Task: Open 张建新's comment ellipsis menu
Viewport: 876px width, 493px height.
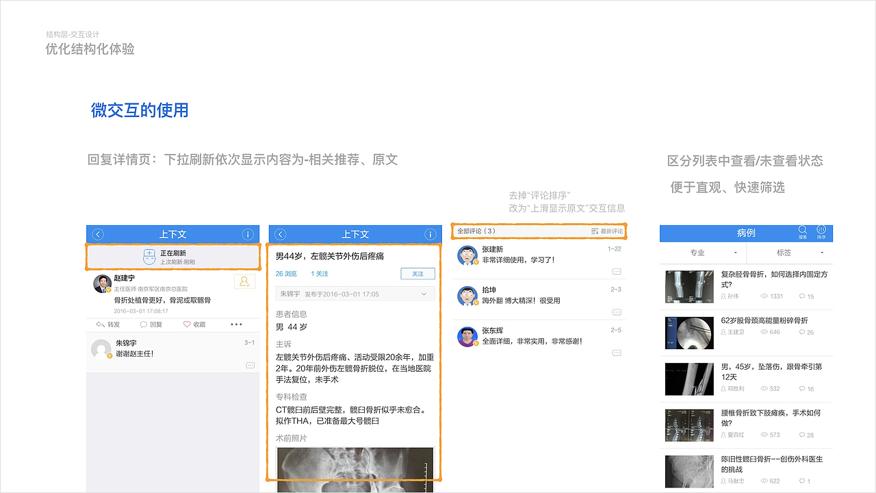Action: (617, 270)
